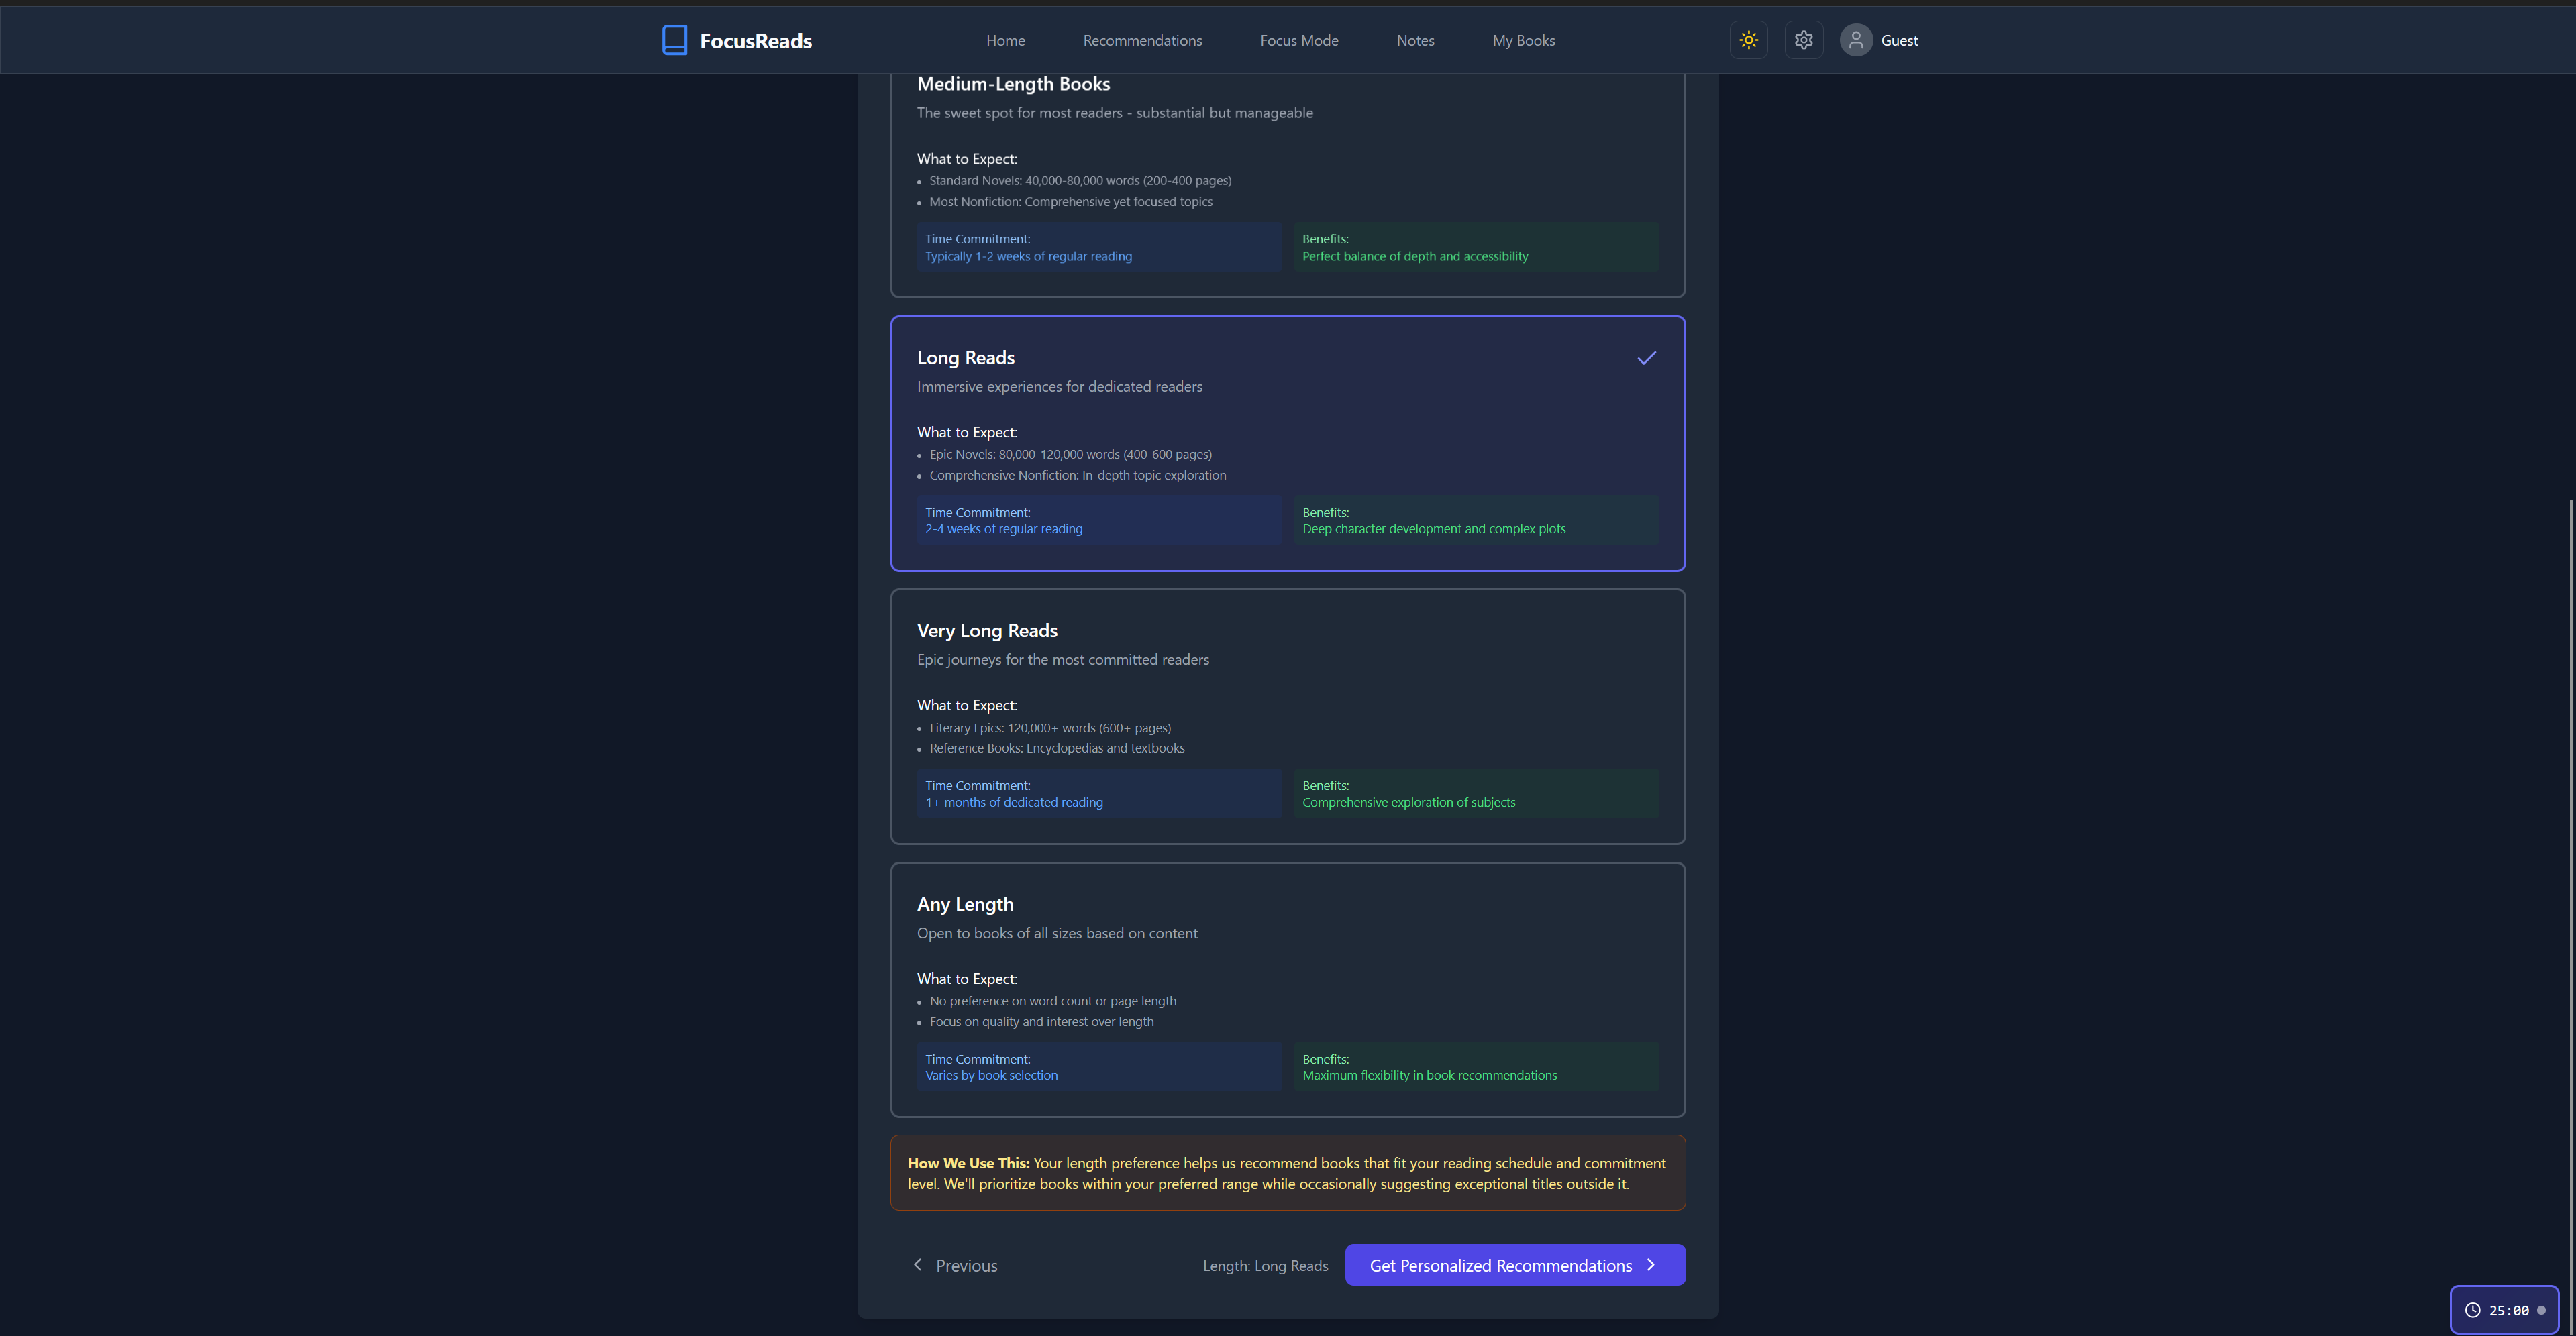Click the left chevron beside Previous
Image resolution: width=2576 pixels, height=1336 pixels.
tap(917, 1265)
